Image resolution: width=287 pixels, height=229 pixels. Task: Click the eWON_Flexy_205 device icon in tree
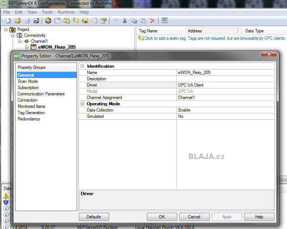[x=34, y=47]
